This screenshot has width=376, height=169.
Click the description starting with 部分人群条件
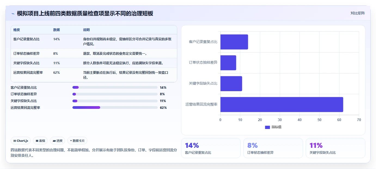point(123,63)
